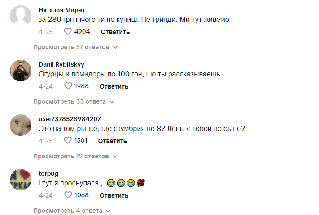Screen dimensions: 319x215
Task: Like user7378528984207's comment with heart icon
Action: click(x=68, y=141)
